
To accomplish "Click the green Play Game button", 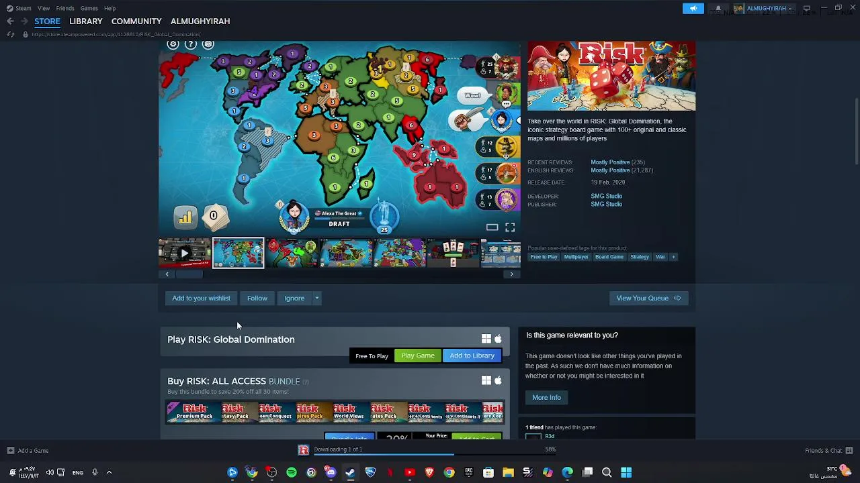I will (418, 356).
